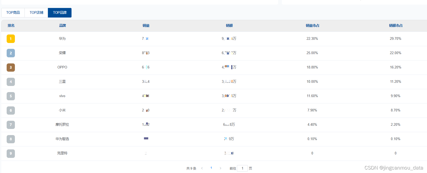Select brand name 摩托罗拉
The image size is (427, 173).
click(62, 125)
